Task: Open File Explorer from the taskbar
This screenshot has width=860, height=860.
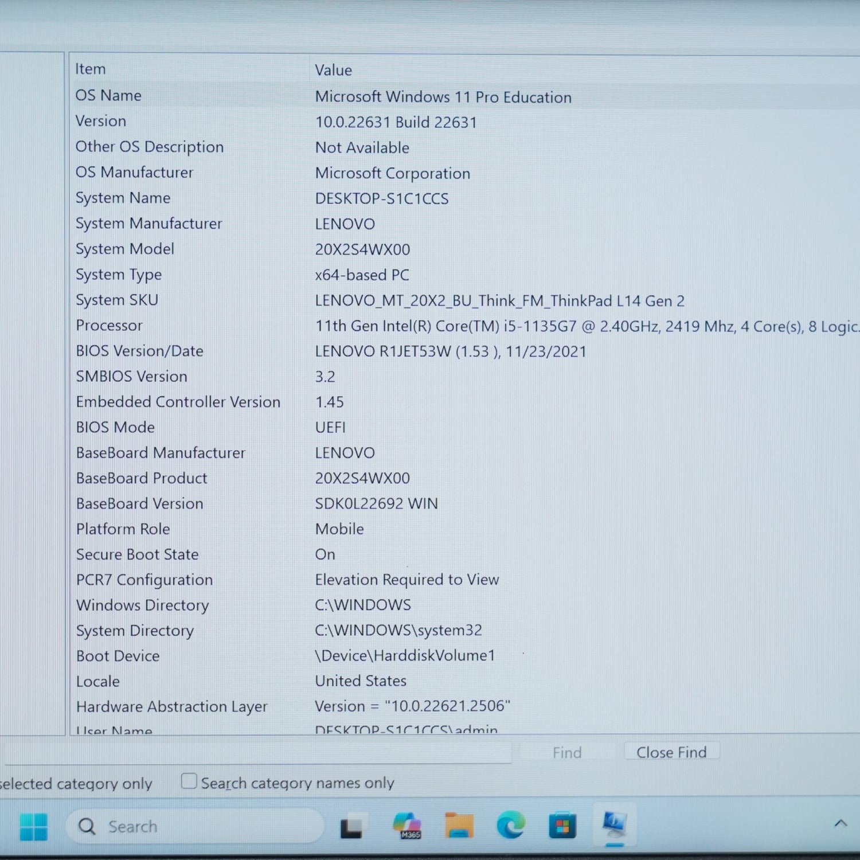Action: point(459,826)
